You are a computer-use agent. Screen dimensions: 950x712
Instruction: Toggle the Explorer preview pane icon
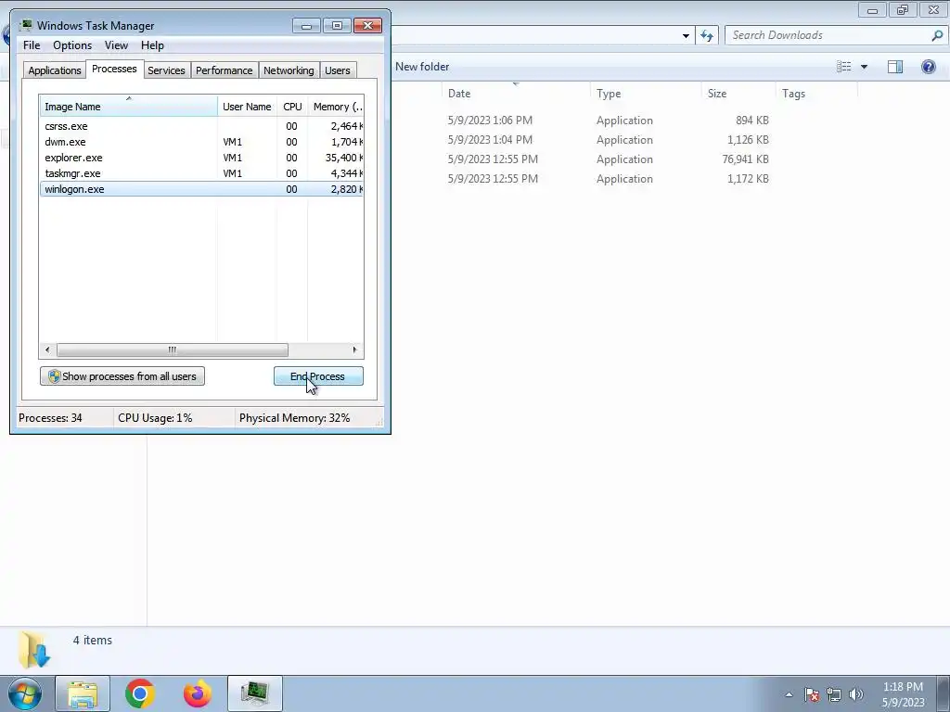tap(895, 67)
